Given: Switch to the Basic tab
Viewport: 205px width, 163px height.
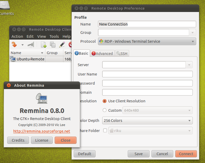Looking at the screenshot, I should 82,53.
